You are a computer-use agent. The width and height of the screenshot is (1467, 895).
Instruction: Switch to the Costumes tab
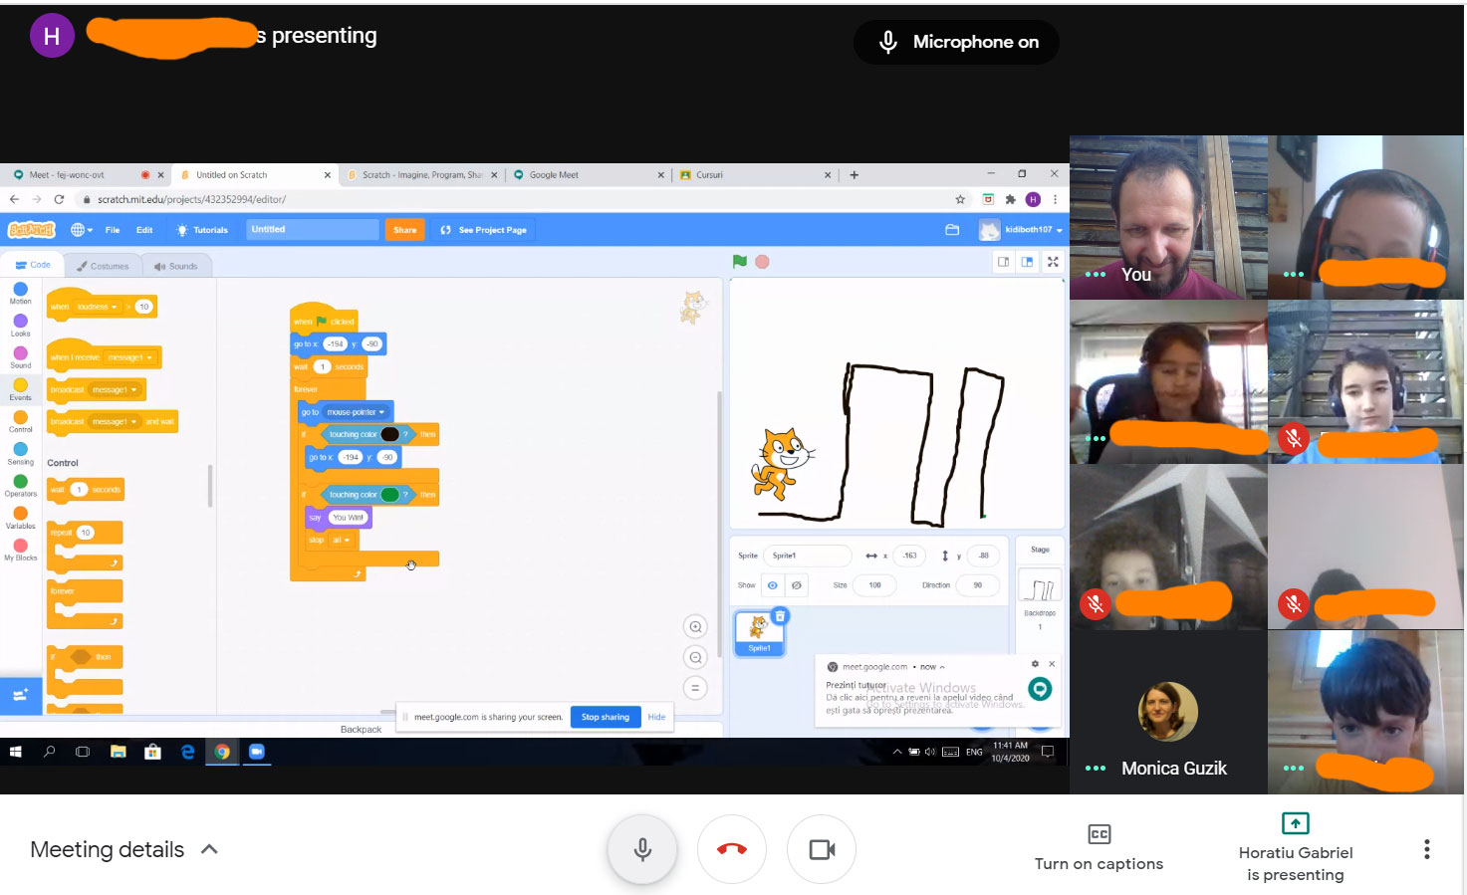[103, 266]
